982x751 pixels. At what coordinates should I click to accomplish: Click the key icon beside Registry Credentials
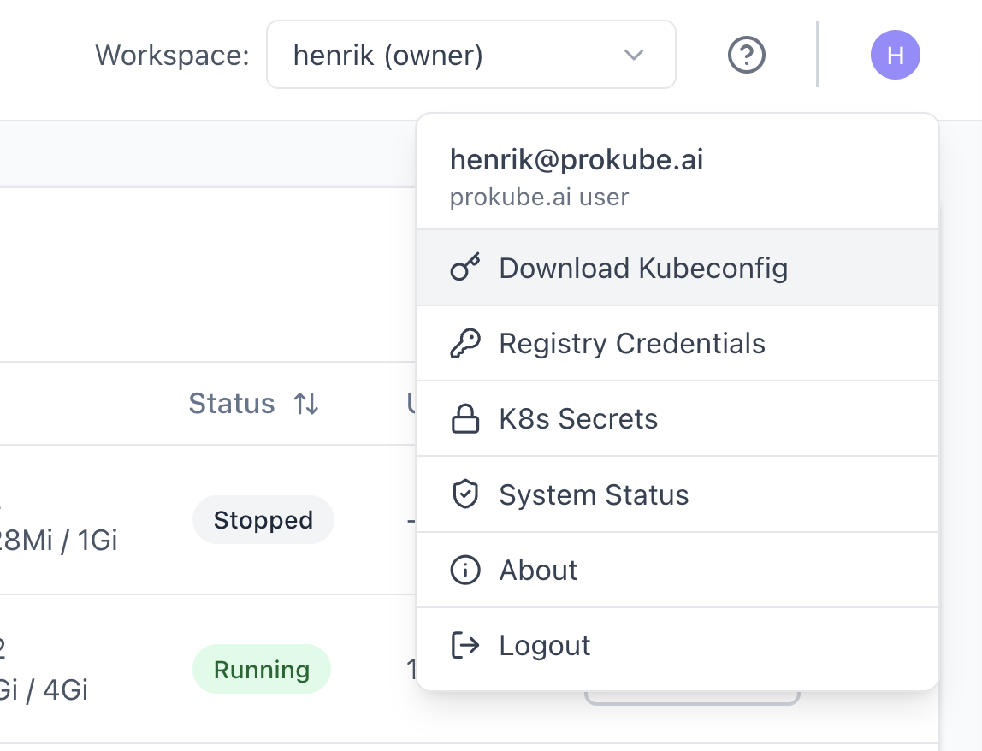pyautogui.click(x=465, y=343)
